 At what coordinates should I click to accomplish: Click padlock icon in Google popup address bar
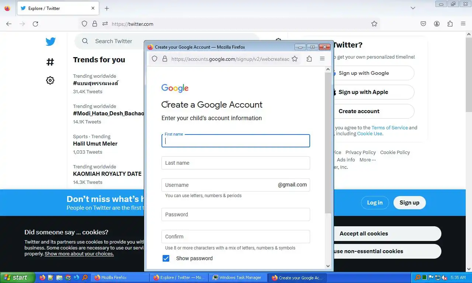tap(165, 59)
